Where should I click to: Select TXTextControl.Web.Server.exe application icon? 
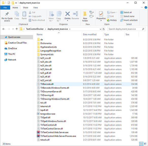[x=38, y=132]
